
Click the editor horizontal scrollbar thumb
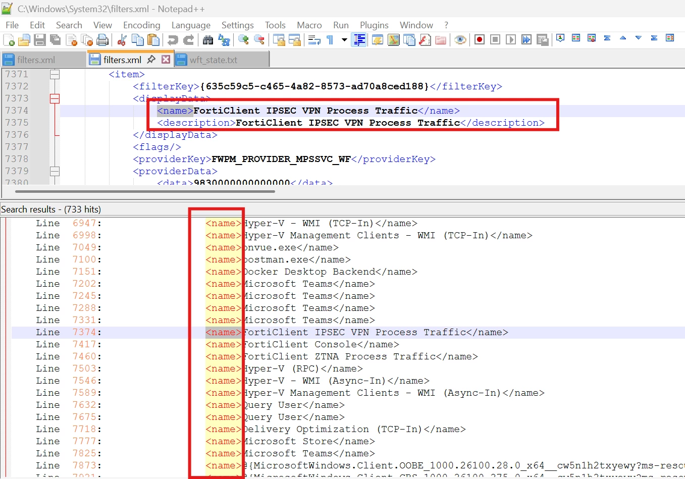click(x=145, y=191)
